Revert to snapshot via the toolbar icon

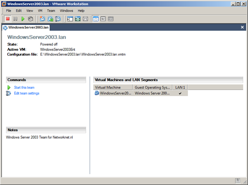coord(50,19)
